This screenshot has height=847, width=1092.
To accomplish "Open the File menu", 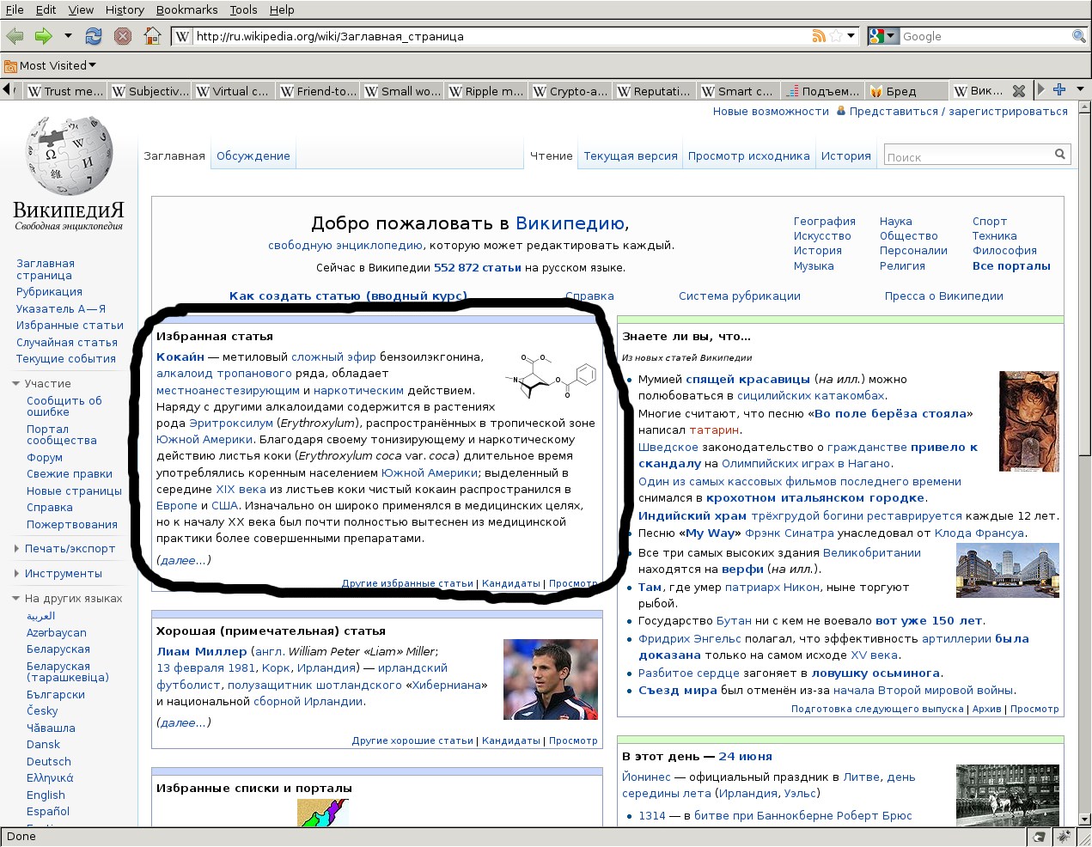I will click(15, 9).
